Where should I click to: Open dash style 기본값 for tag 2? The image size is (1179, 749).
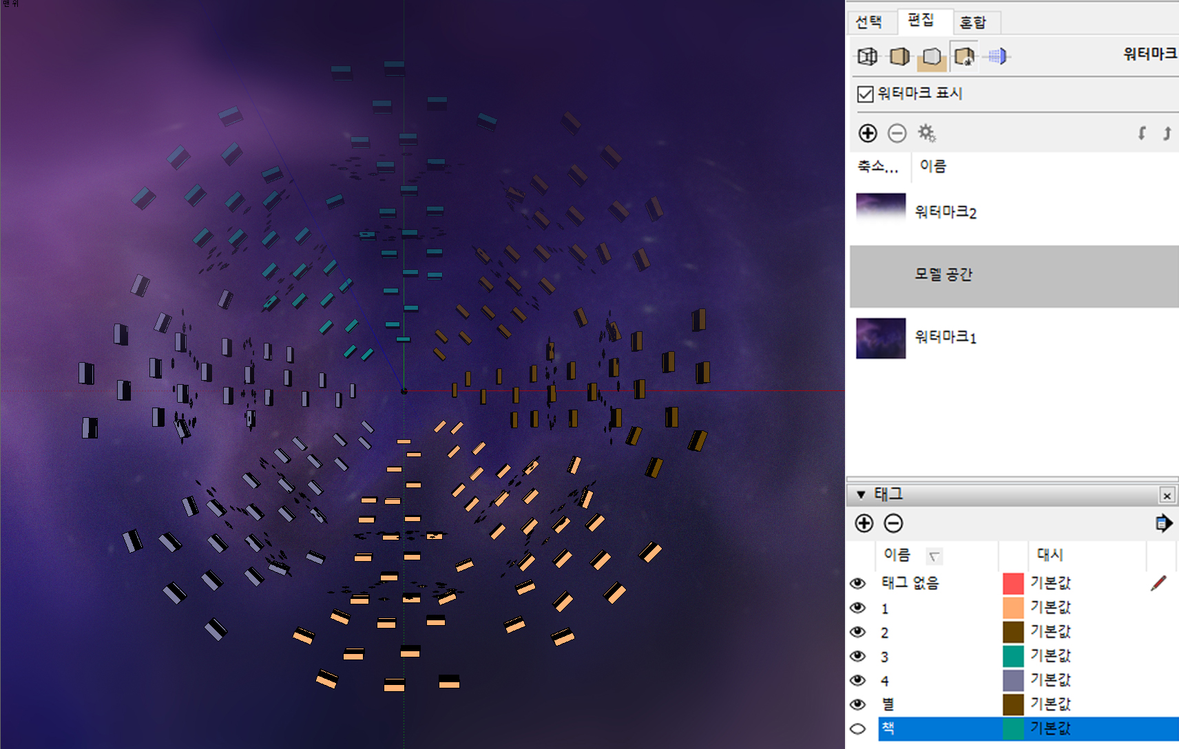coord(1050,631)
